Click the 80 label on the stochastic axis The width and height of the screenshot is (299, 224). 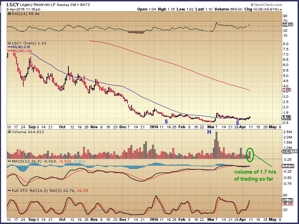285,195
